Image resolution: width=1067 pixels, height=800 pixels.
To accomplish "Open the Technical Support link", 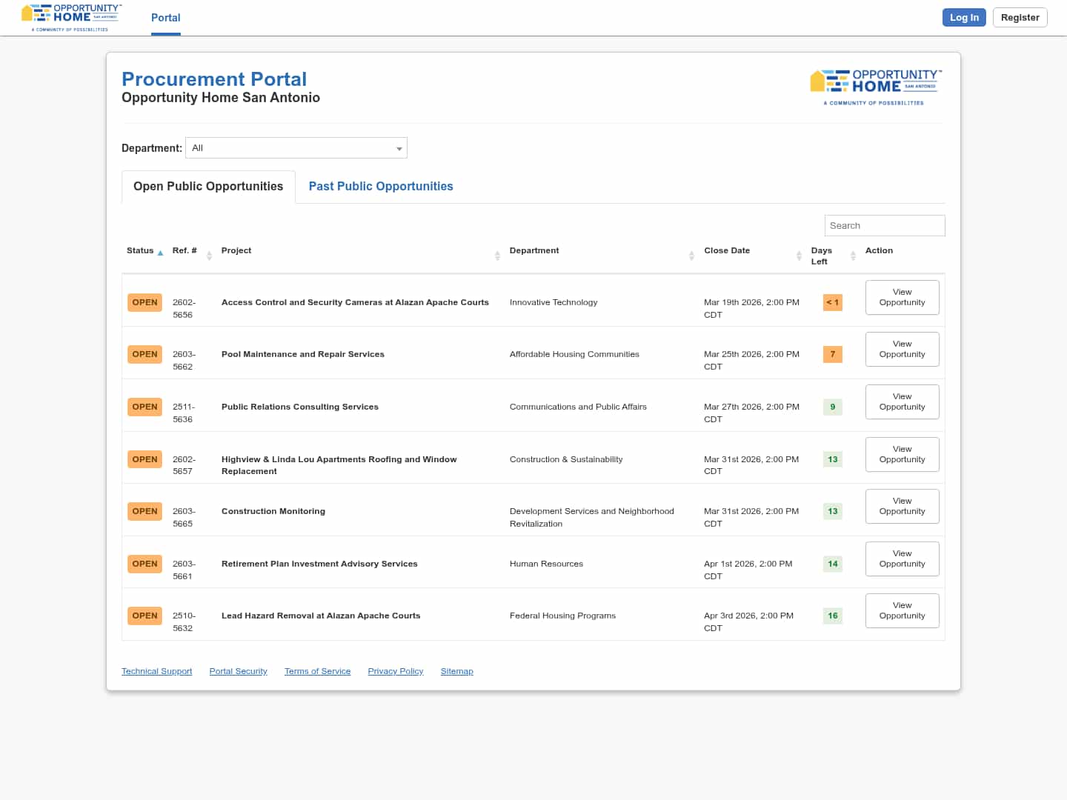I will [x=156, y=671].
